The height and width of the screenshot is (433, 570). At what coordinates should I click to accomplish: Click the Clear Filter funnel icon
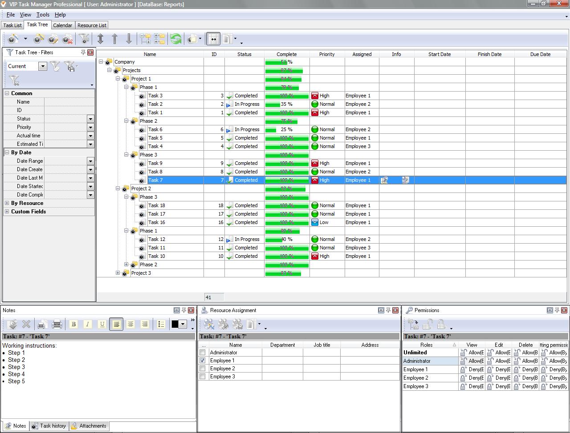pyautogui.click(x=14, y=80)
